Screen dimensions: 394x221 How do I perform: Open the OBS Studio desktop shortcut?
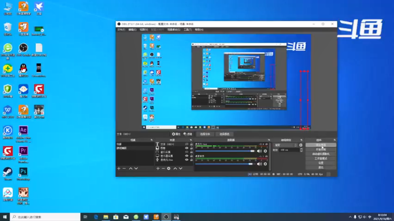pyautogui.click(x=23, y=49)
